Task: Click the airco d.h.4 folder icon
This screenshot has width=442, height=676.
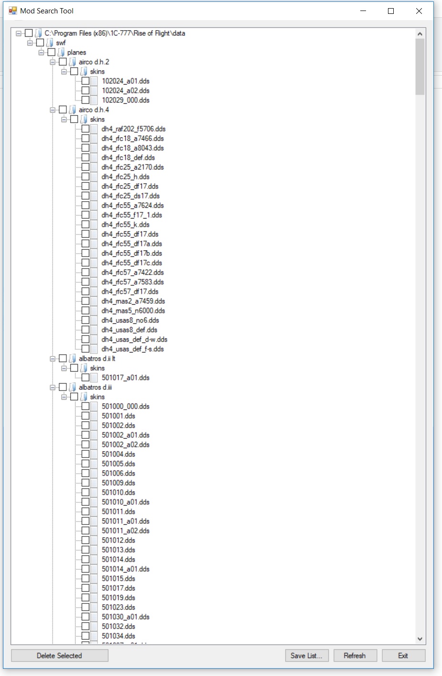Action: [x=73, y=110]
